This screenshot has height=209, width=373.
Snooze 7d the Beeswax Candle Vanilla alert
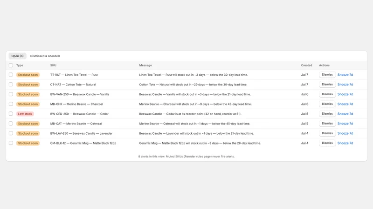pos(345,94)
